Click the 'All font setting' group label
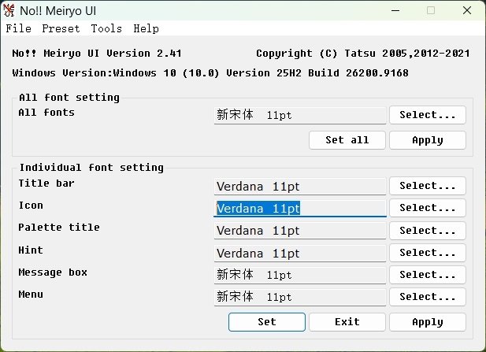 (69, 98)
